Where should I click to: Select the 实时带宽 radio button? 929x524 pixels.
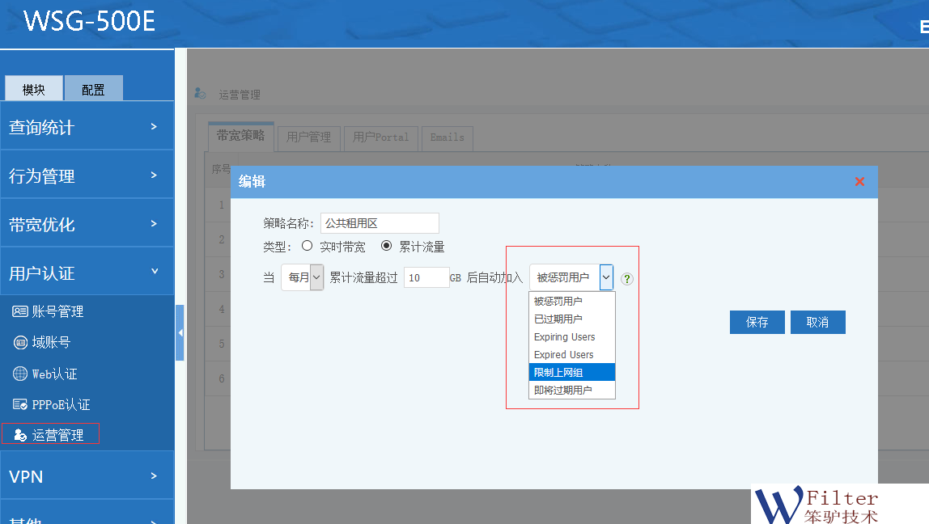pos(307,246)
